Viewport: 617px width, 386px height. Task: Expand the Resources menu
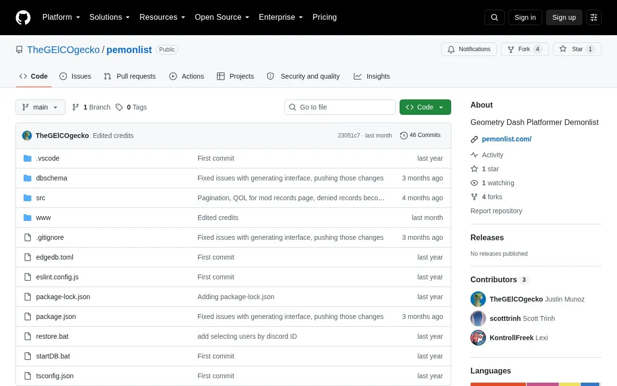pos(162,17)
